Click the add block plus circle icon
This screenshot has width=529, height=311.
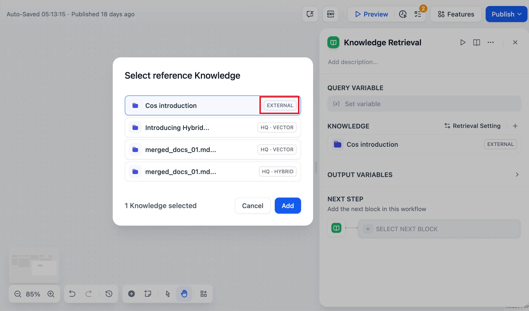[x=131, y=294]
